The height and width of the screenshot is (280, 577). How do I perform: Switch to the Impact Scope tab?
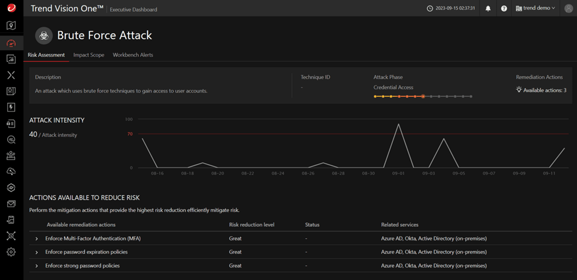(x=89, y=55)
